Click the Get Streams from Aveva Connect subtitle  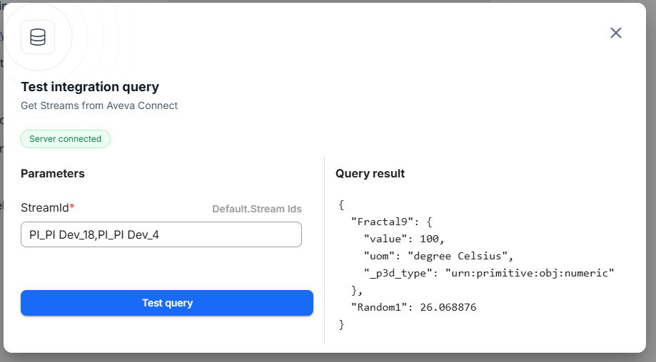coord(99,105)
